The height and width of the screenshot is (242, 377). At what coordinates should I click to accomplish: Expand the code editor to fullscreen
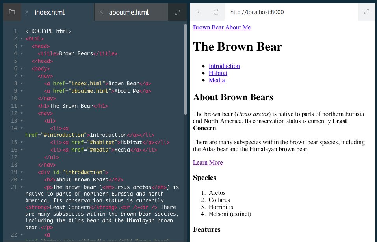177,12
